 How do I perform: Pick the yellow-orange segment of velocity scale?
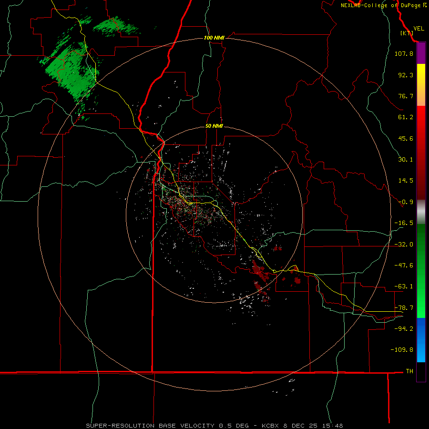coord(421,85)
